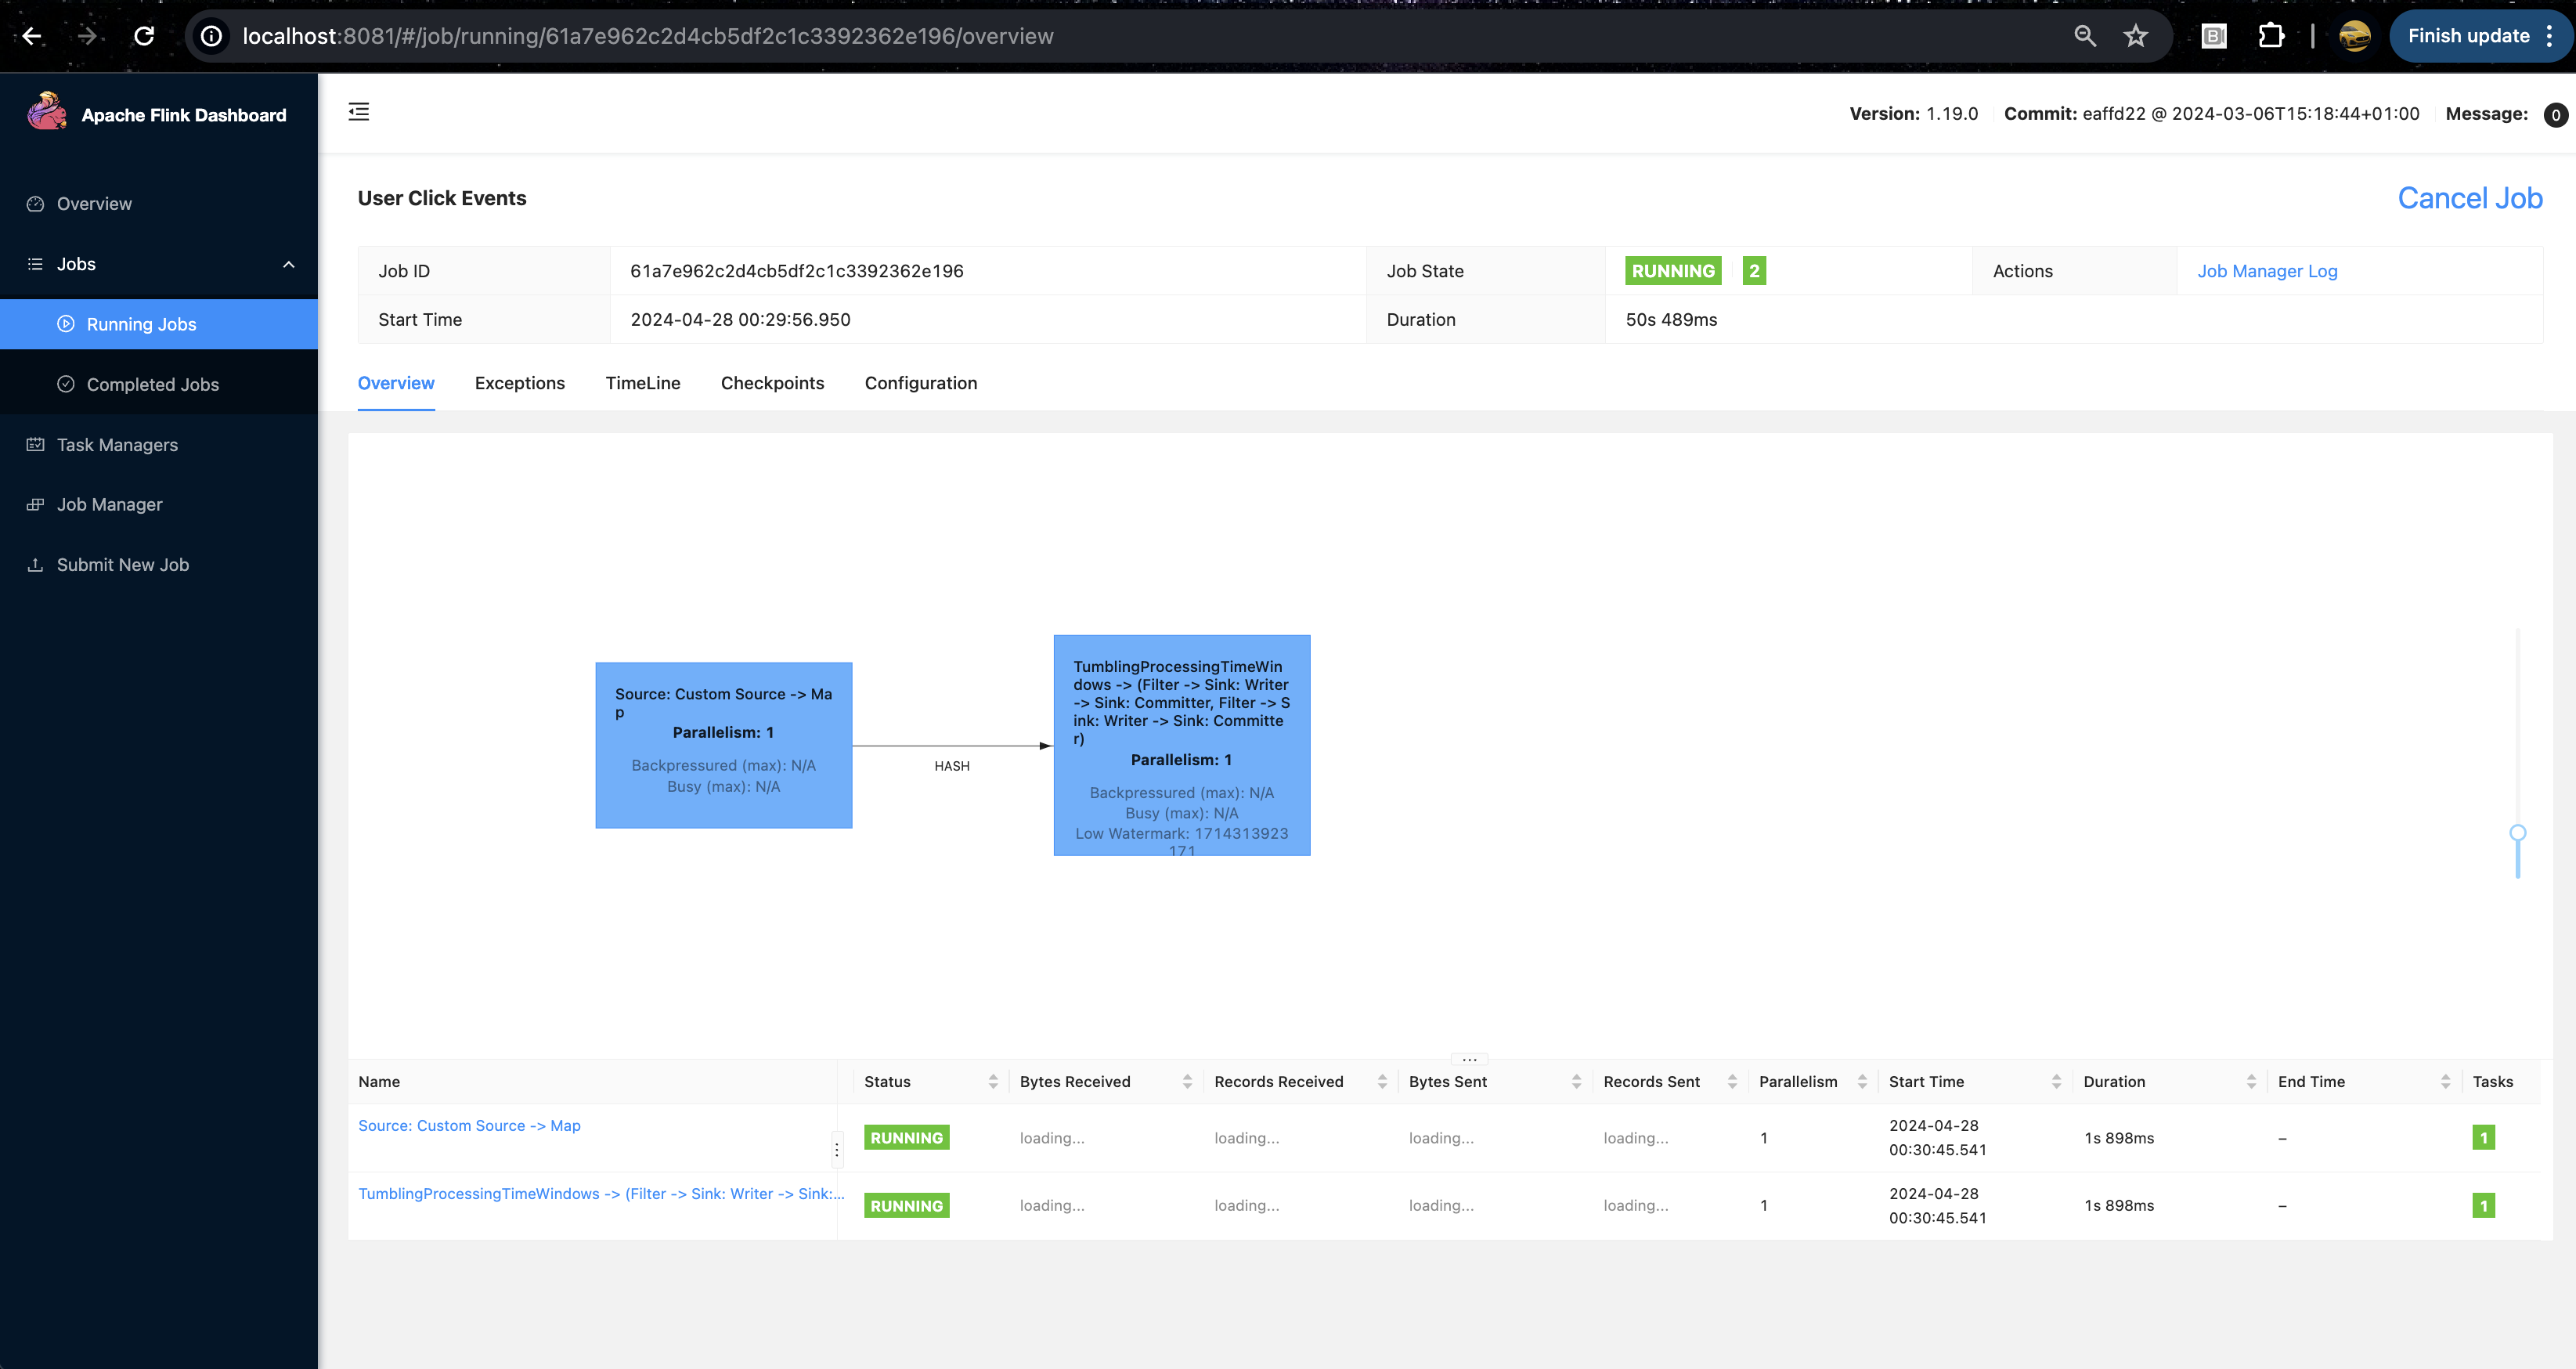This screenshot has height=1369, width=2576.
Task: Select the TumblingProcessingTimeWindows node in the graph
Action: (x=1181, y=745)
